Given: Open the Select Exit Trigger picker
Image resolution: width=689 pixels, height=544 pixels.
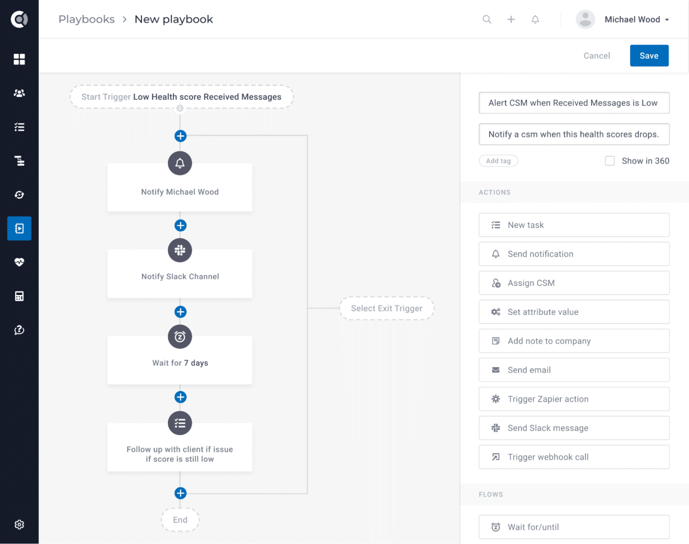Looking at the screenshot, I should click(386, 308).
